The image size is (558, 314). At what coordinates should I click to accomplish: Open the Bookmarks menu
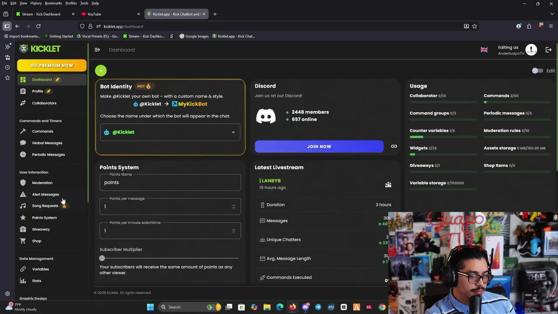click(53, 3)
